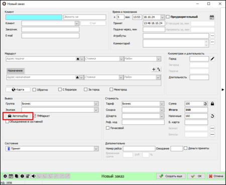
Task: Open ellipsis button next to Атрибуты
Action: coord(212,36)
